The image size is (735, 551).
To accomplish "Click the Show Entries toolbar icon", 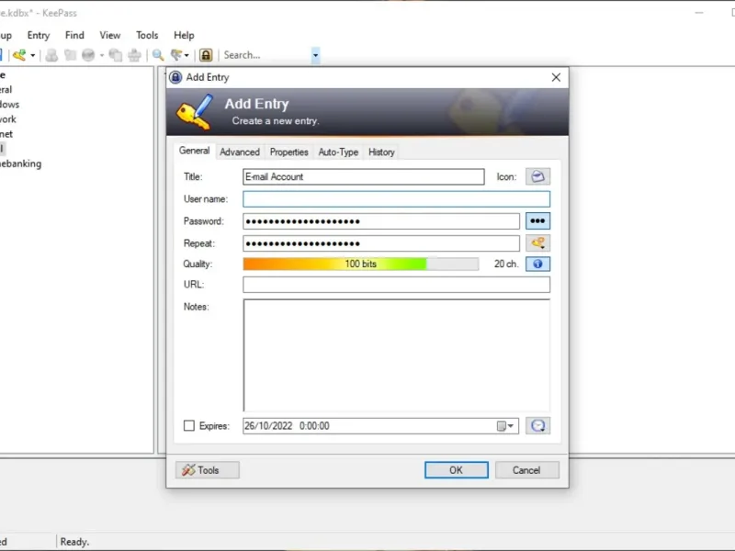I will [176, 55].
